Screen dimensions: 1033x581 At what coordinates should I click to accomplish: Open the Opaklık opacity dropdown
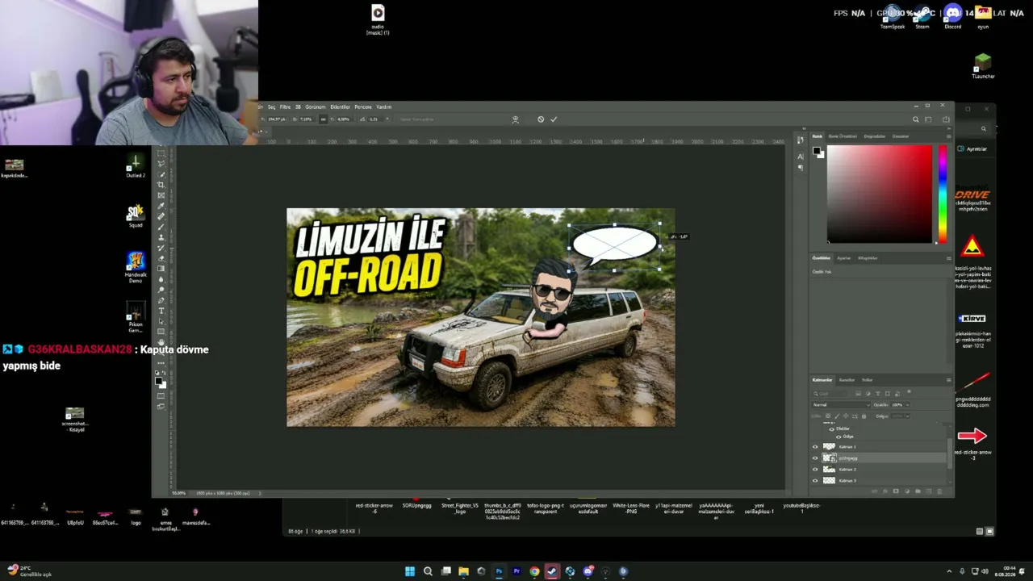click(x=907, y=405)
